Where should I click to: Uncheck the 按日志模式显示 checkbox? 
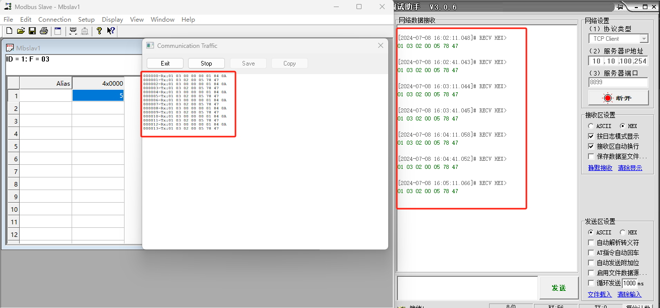pos(591,136)
